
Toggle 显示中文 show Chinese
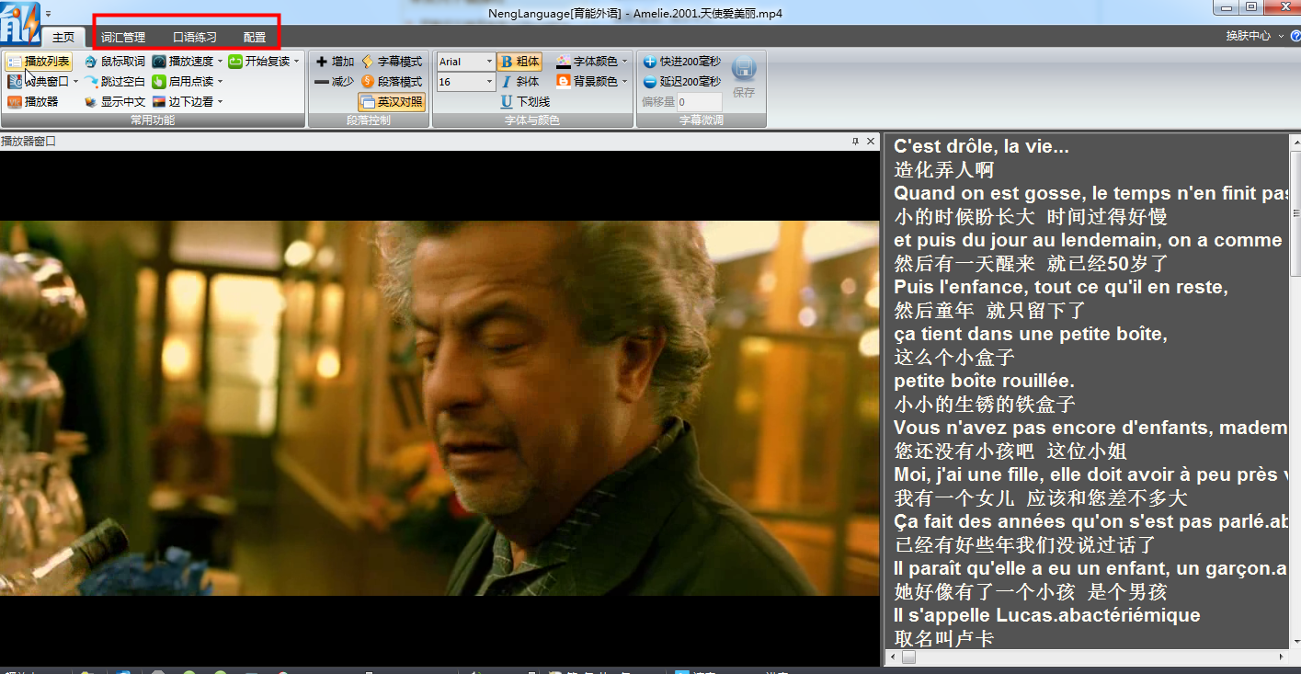coord(114,102)
